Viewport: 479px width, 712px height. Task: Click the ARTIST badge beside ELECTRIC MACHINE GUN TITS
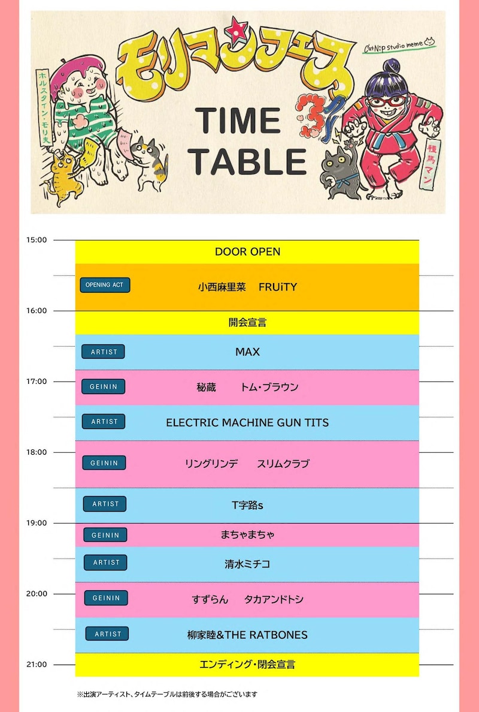[104, 422]
